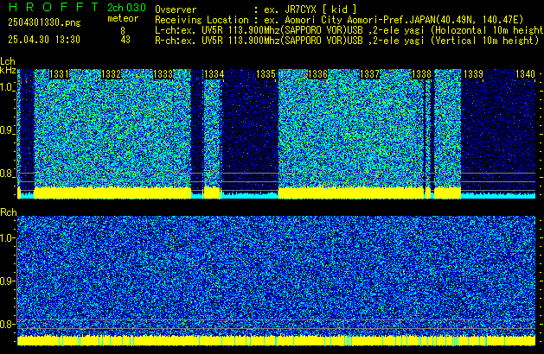This screenshot has width=544, height=354.
Task: Click the kHz unit label
Action: [8, 70]
